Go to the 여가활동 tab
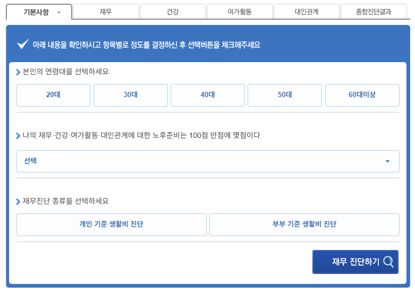The image size is (415, 294). click(240, 12)
